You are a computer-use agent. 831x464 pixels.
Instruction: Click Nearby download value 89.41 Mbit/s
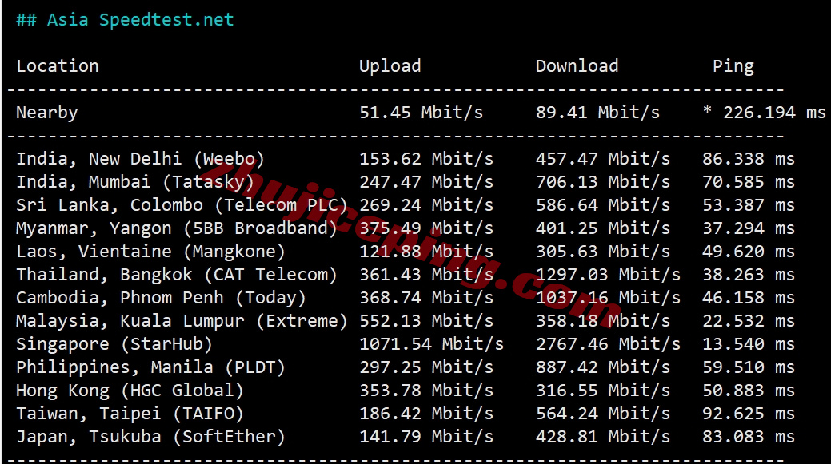[x=597, y=112]
